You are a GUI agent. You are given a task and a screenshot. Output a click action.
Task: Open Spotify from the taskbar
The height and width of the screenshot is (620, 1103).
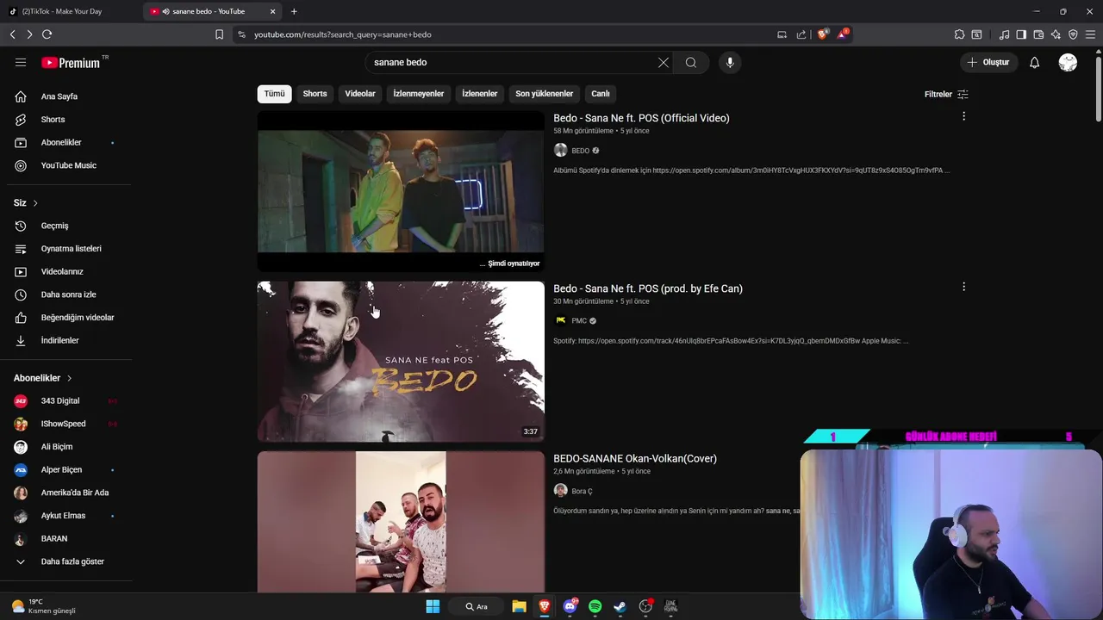click(x=595, y=606)
